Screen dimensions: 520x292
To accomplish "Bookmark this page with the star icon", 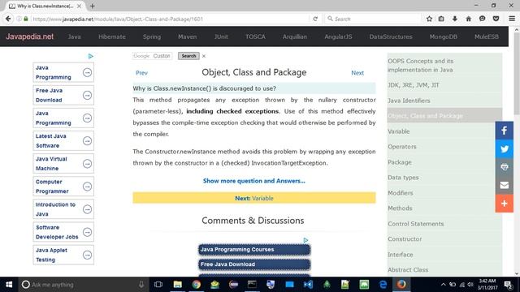I will tap(429, 19).
